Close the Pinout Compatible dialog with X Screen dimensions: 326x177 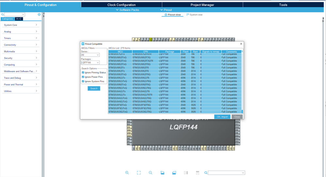click(241, 44)
